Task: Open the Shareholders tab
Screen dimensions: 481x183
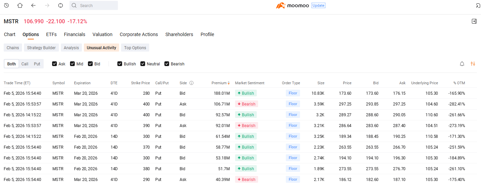Action: coord(179,34)
